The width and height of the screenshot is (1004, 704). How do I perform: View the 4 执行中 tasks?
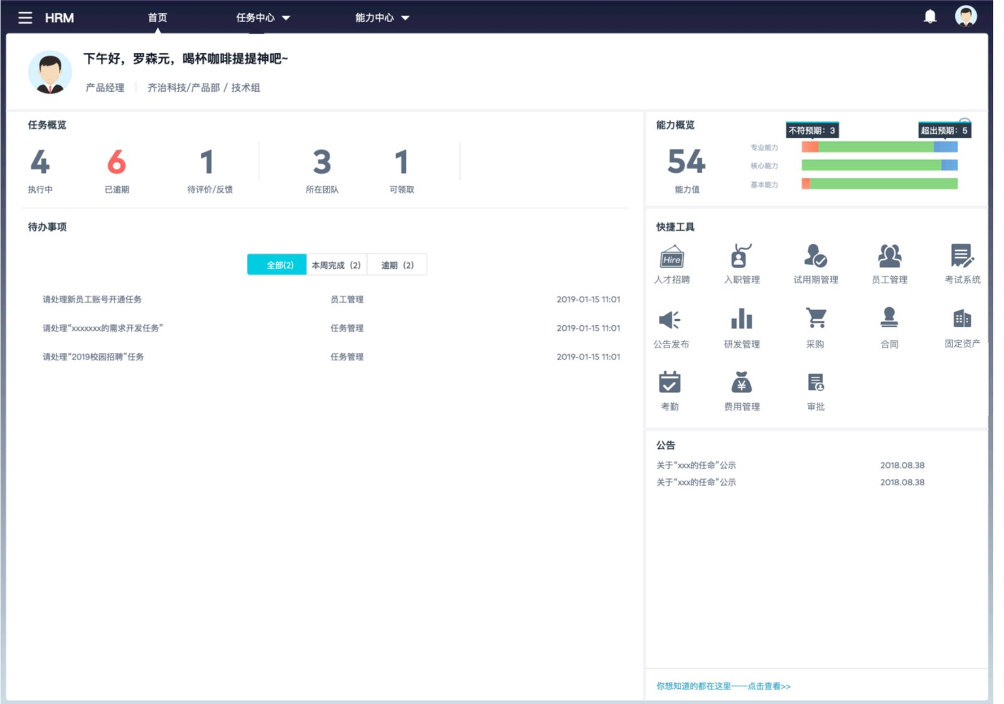pos(40,170)
